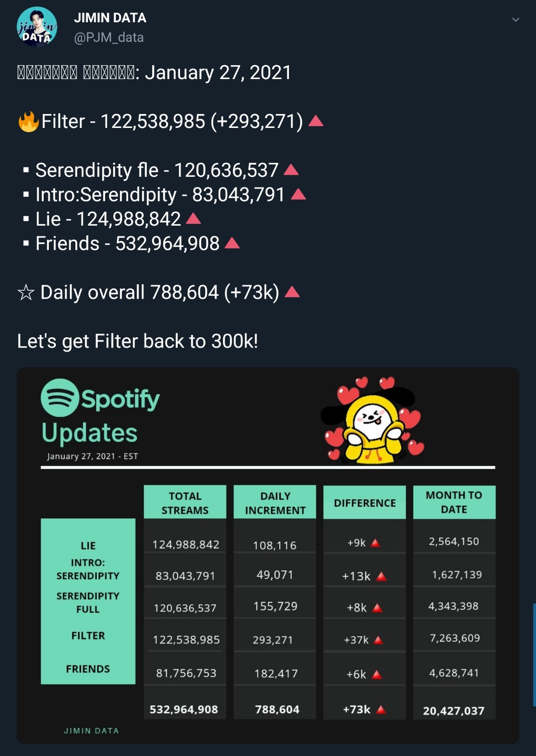
Task: Click the red triangle beside +73k total
Action: 381,709
